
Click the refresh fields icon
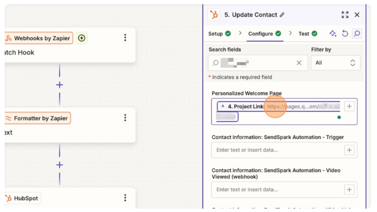tap(345, 33)
